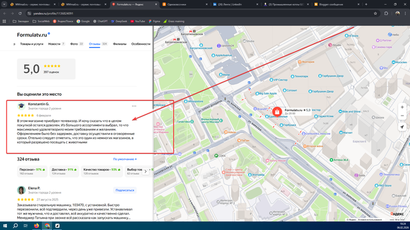Open the apps grid in bookmarks bar
The width and height of the screenshot is (410, 230).
(4, 21)
